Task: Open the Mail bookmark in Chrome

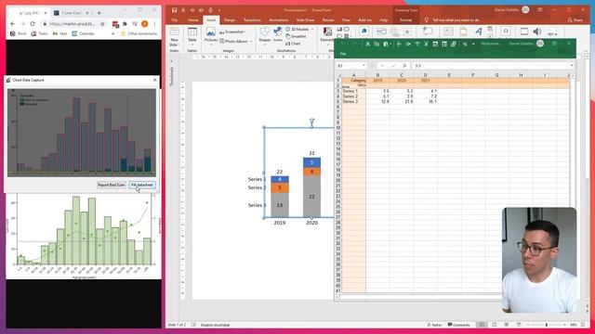Action: click(59, 33)
